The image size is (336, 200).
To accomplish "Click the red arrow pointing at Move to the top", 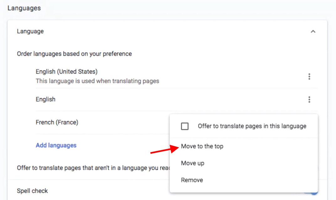I will coord(162,150).
